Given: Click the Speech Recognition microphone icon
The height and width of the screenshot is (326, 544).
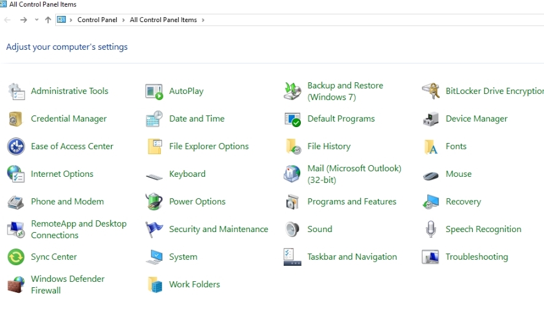Looking at the screenshot, I should tap(430, 229).
